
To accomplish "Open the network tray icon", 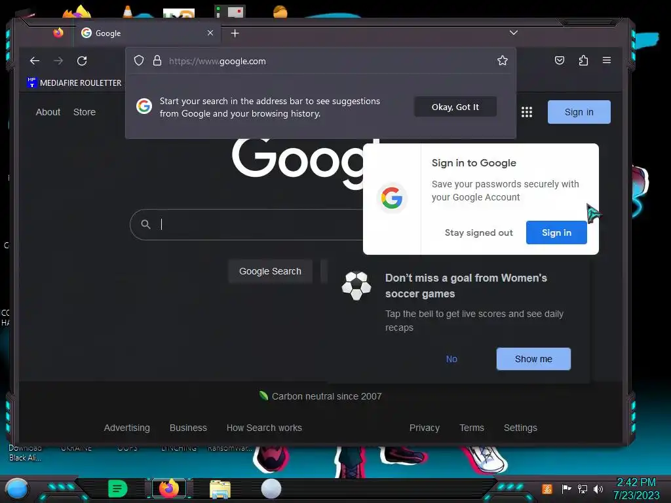I will point(582,489).
